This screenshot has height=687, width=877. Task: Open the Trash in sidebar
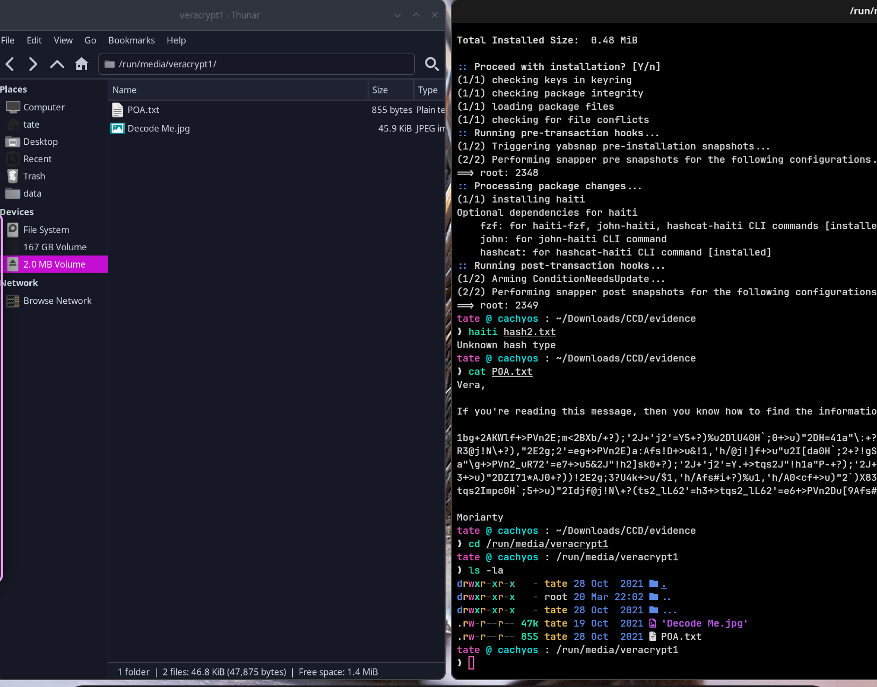(x=34, y=176)
